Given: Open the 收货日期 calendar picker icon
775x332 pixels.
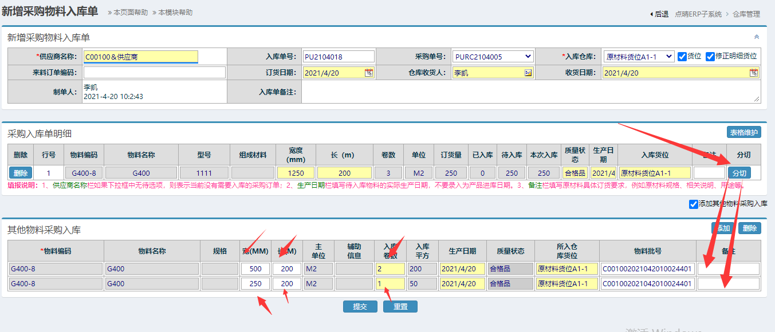Looking at the screenshot, I should pos(754,73).
